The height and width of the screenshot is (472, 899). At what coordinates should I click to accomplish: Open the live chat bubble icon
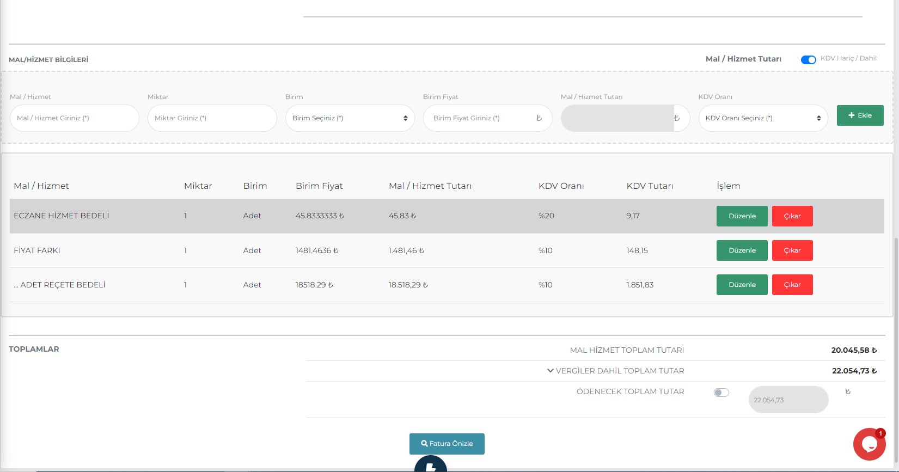tap(869, 444)
